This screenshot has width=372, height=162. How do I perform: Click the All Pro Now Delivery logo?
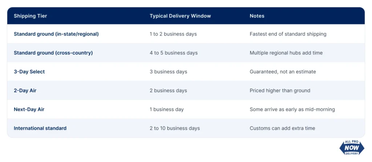click(x=352, y=148)
